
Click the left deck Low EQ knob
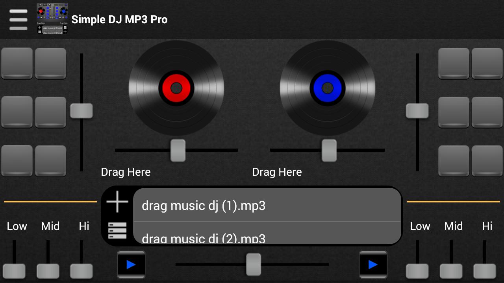click(15, 271)
